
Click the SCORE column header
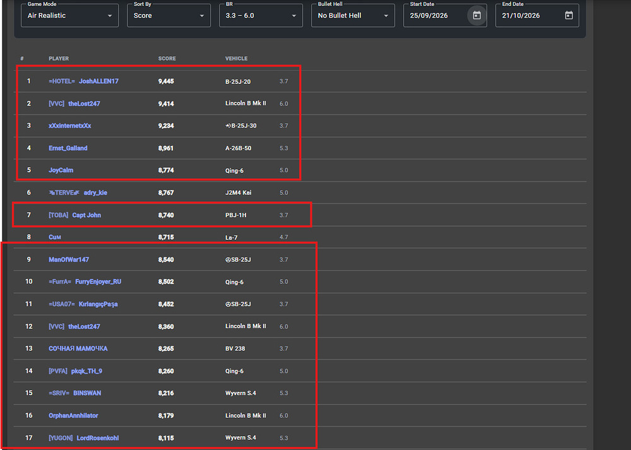(167, 58)
